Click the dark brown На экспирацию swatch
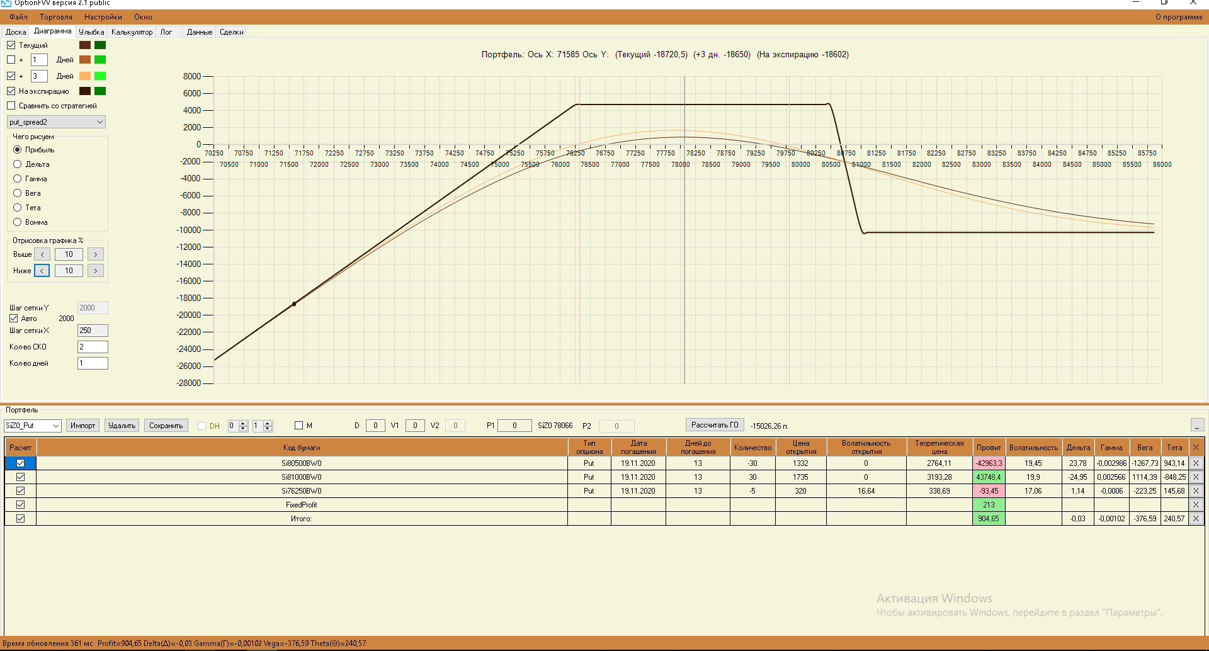 point(85,91)
